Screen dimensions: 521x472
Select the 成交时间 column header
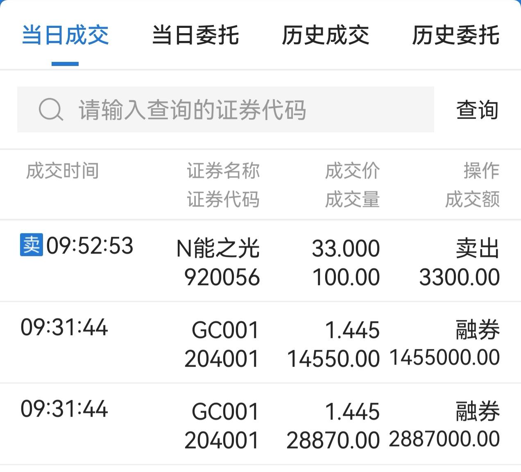63,171
